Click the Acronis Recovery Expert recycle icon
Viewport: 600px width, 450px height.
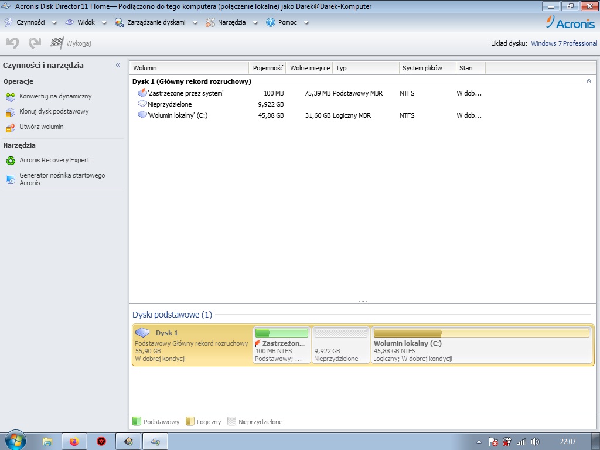(11, 161)
